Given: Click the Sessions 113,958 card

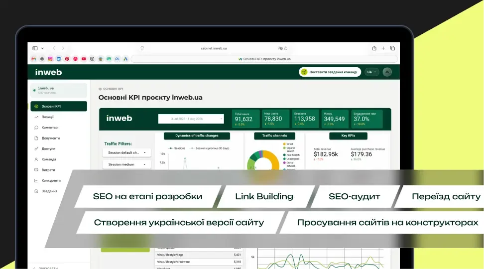Looking at the screenshot, I should 305,119.
